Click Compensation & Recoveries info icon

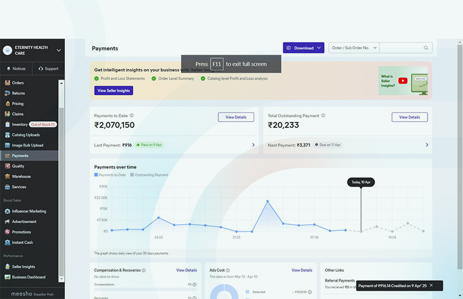pos(144,270)
